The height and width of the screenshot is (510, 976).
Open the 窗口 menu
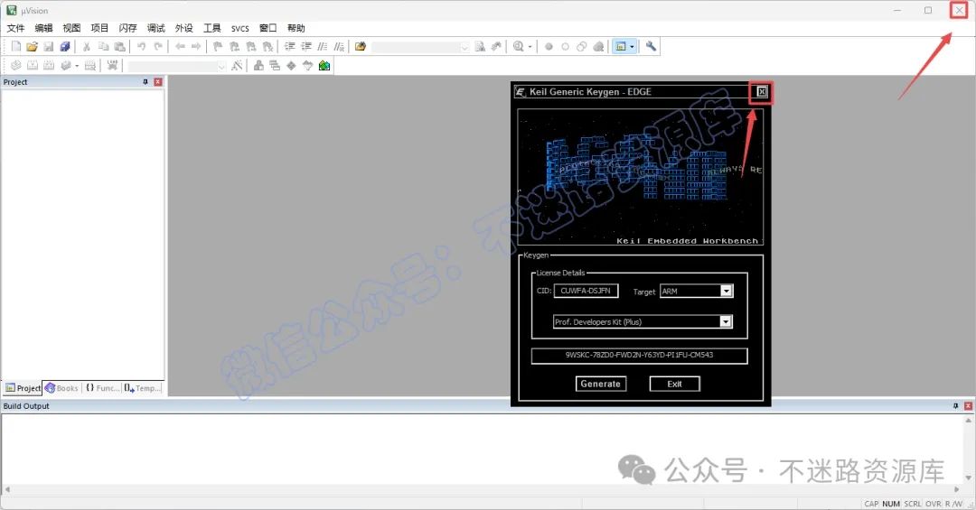click(x=268, y=28)
